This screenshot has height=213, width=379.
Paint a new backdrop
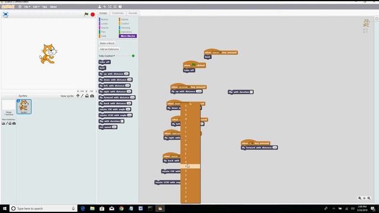[x=7, y=124]
